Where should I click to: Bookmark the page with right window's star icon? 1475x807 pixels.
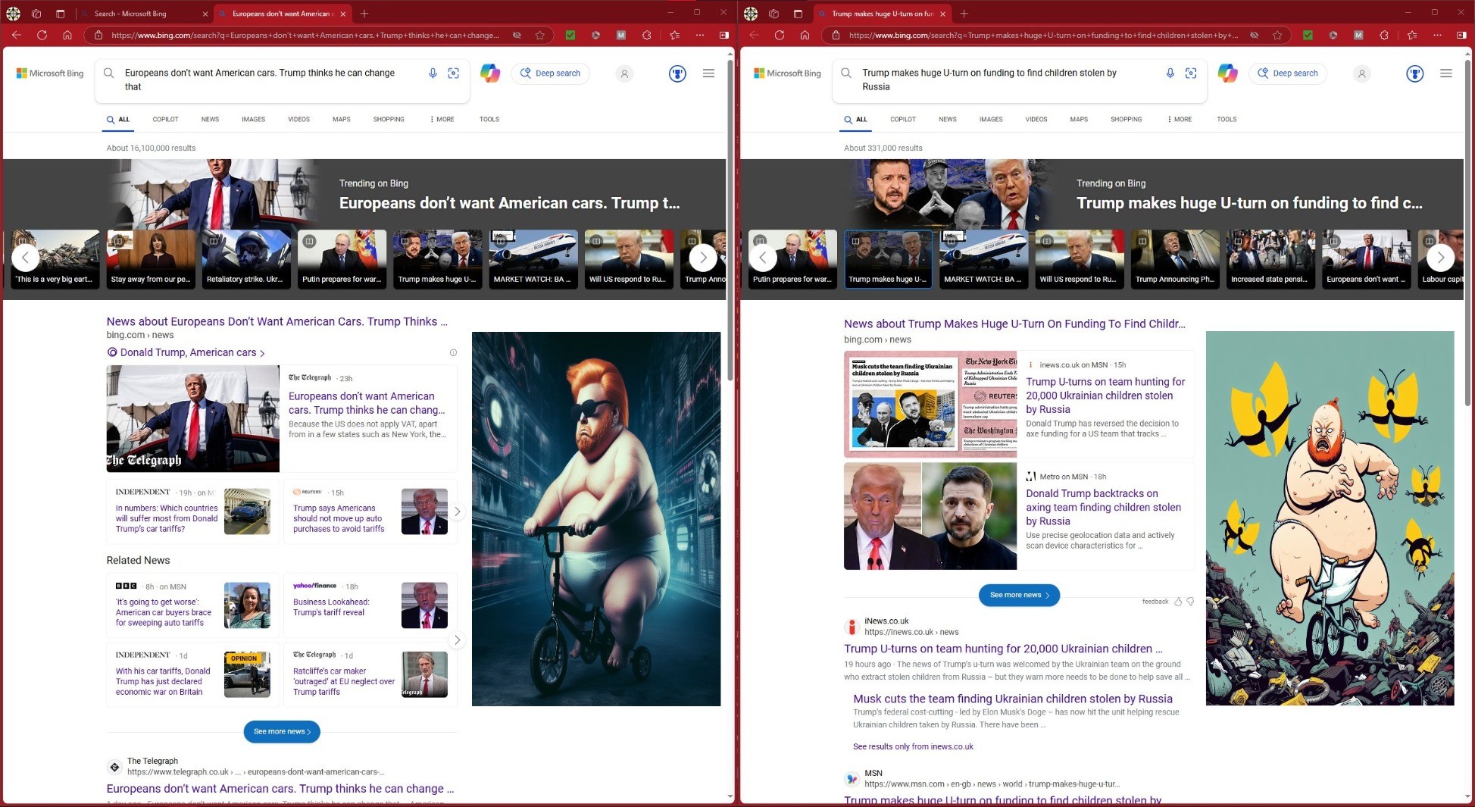point(1277,35)
